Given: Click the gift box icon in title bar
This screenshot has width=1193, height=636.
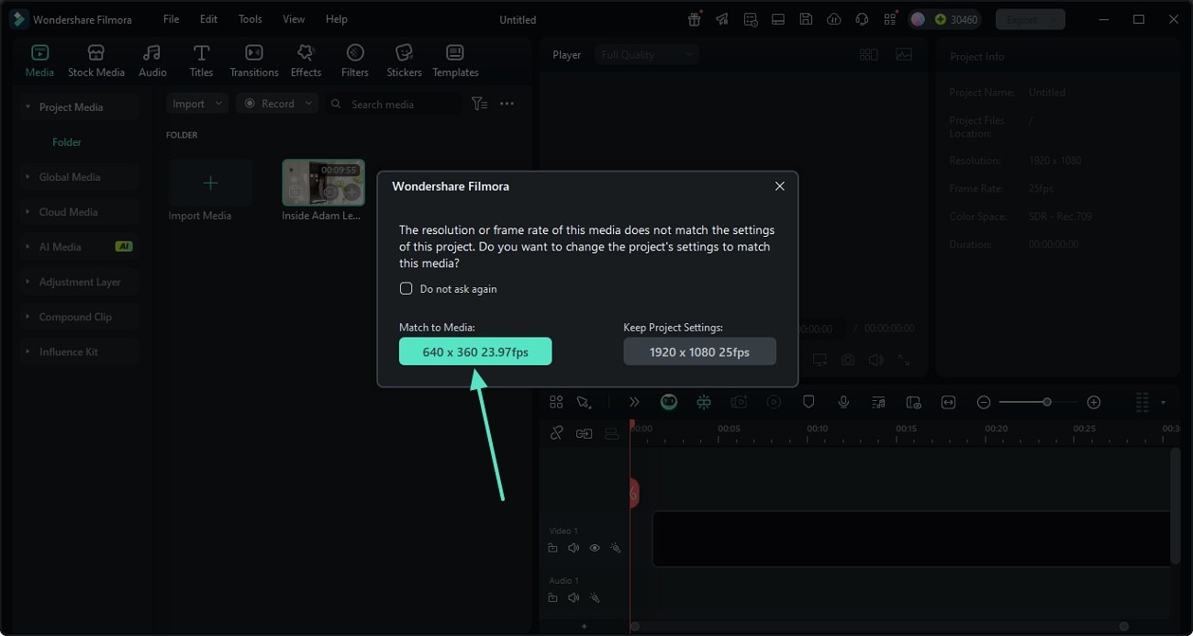Looking at the screenshot, I should click(x=695, y=19).
